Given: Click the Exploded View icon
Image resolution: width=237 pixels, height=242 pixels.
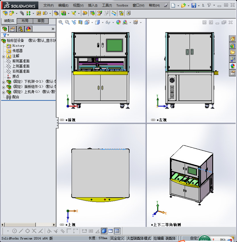Looking at the screenshot, I should point(99,13).
